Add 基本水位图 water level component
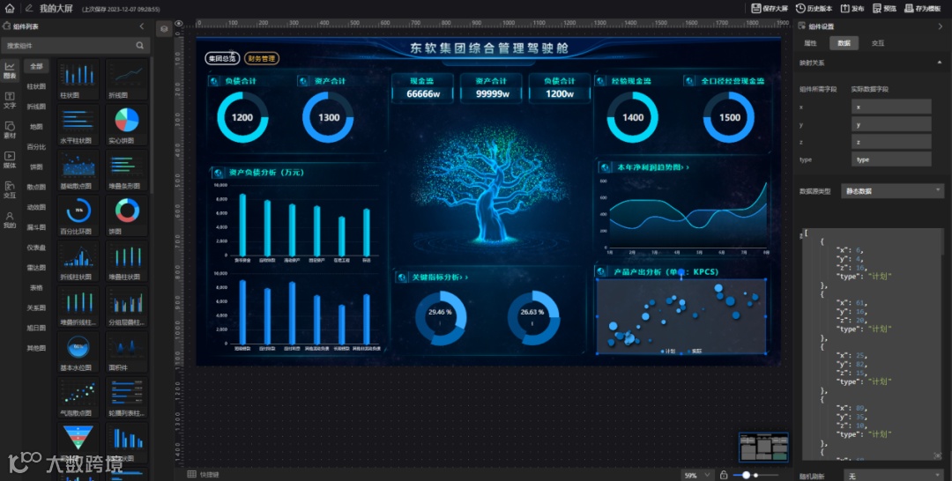 (x=78, y=351)
